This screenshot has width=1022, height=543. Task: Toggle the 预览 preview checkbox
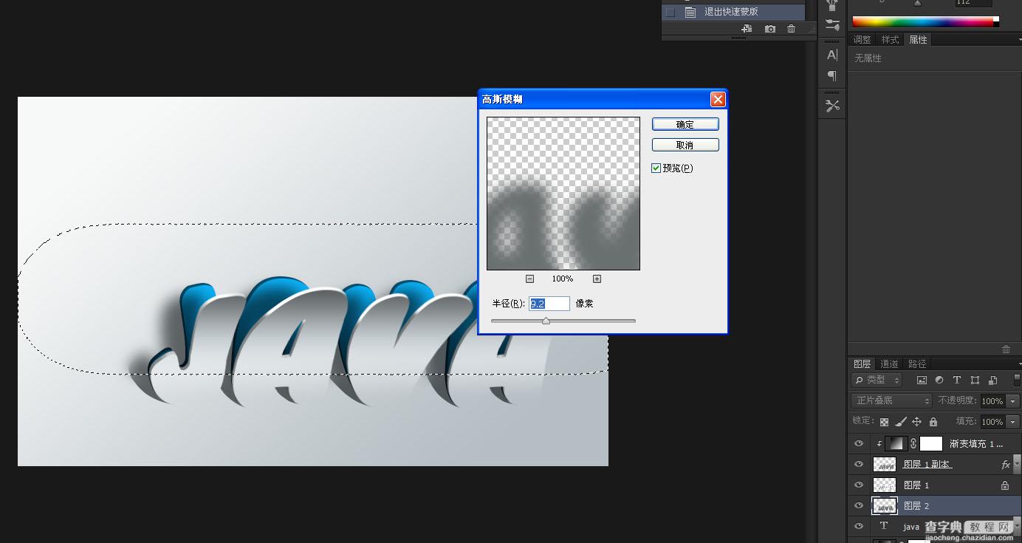[656, 168]
